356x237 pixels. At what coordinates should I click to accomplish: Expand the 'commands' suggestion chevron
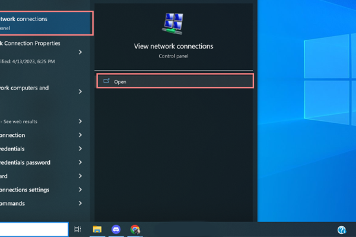pyautogui.click(x=80, y=203)
